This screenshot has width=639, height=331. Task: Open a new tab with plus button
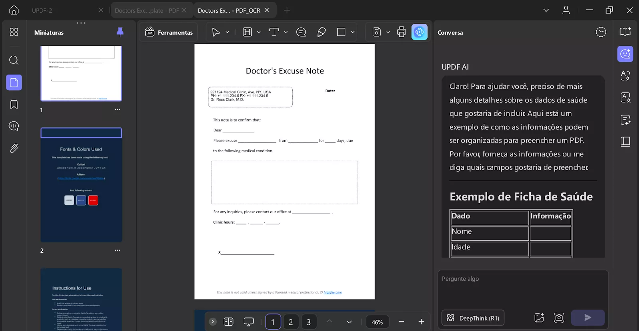(287, 10)
